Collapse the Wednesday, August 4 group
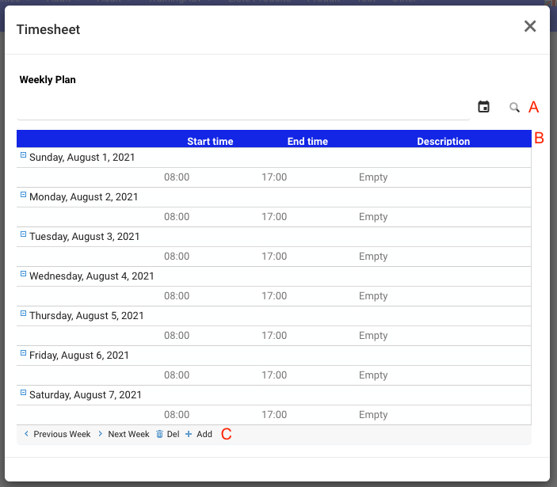 point(23,275)
